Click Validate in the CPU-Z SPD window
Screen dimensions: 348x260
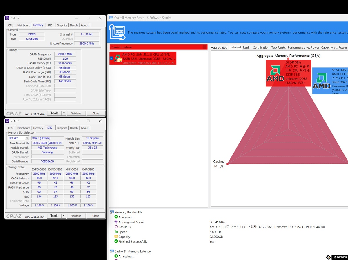76,216
